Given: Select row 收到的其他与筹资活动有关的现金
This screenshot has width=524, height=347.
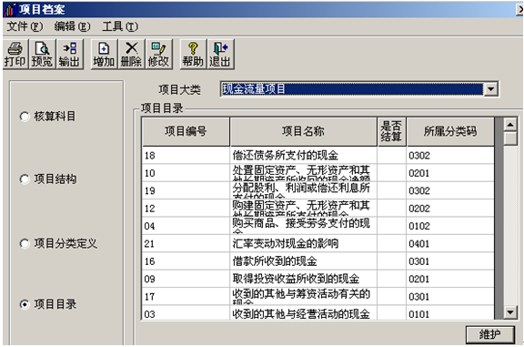Looking at the screenshot, I should (318, 297).
